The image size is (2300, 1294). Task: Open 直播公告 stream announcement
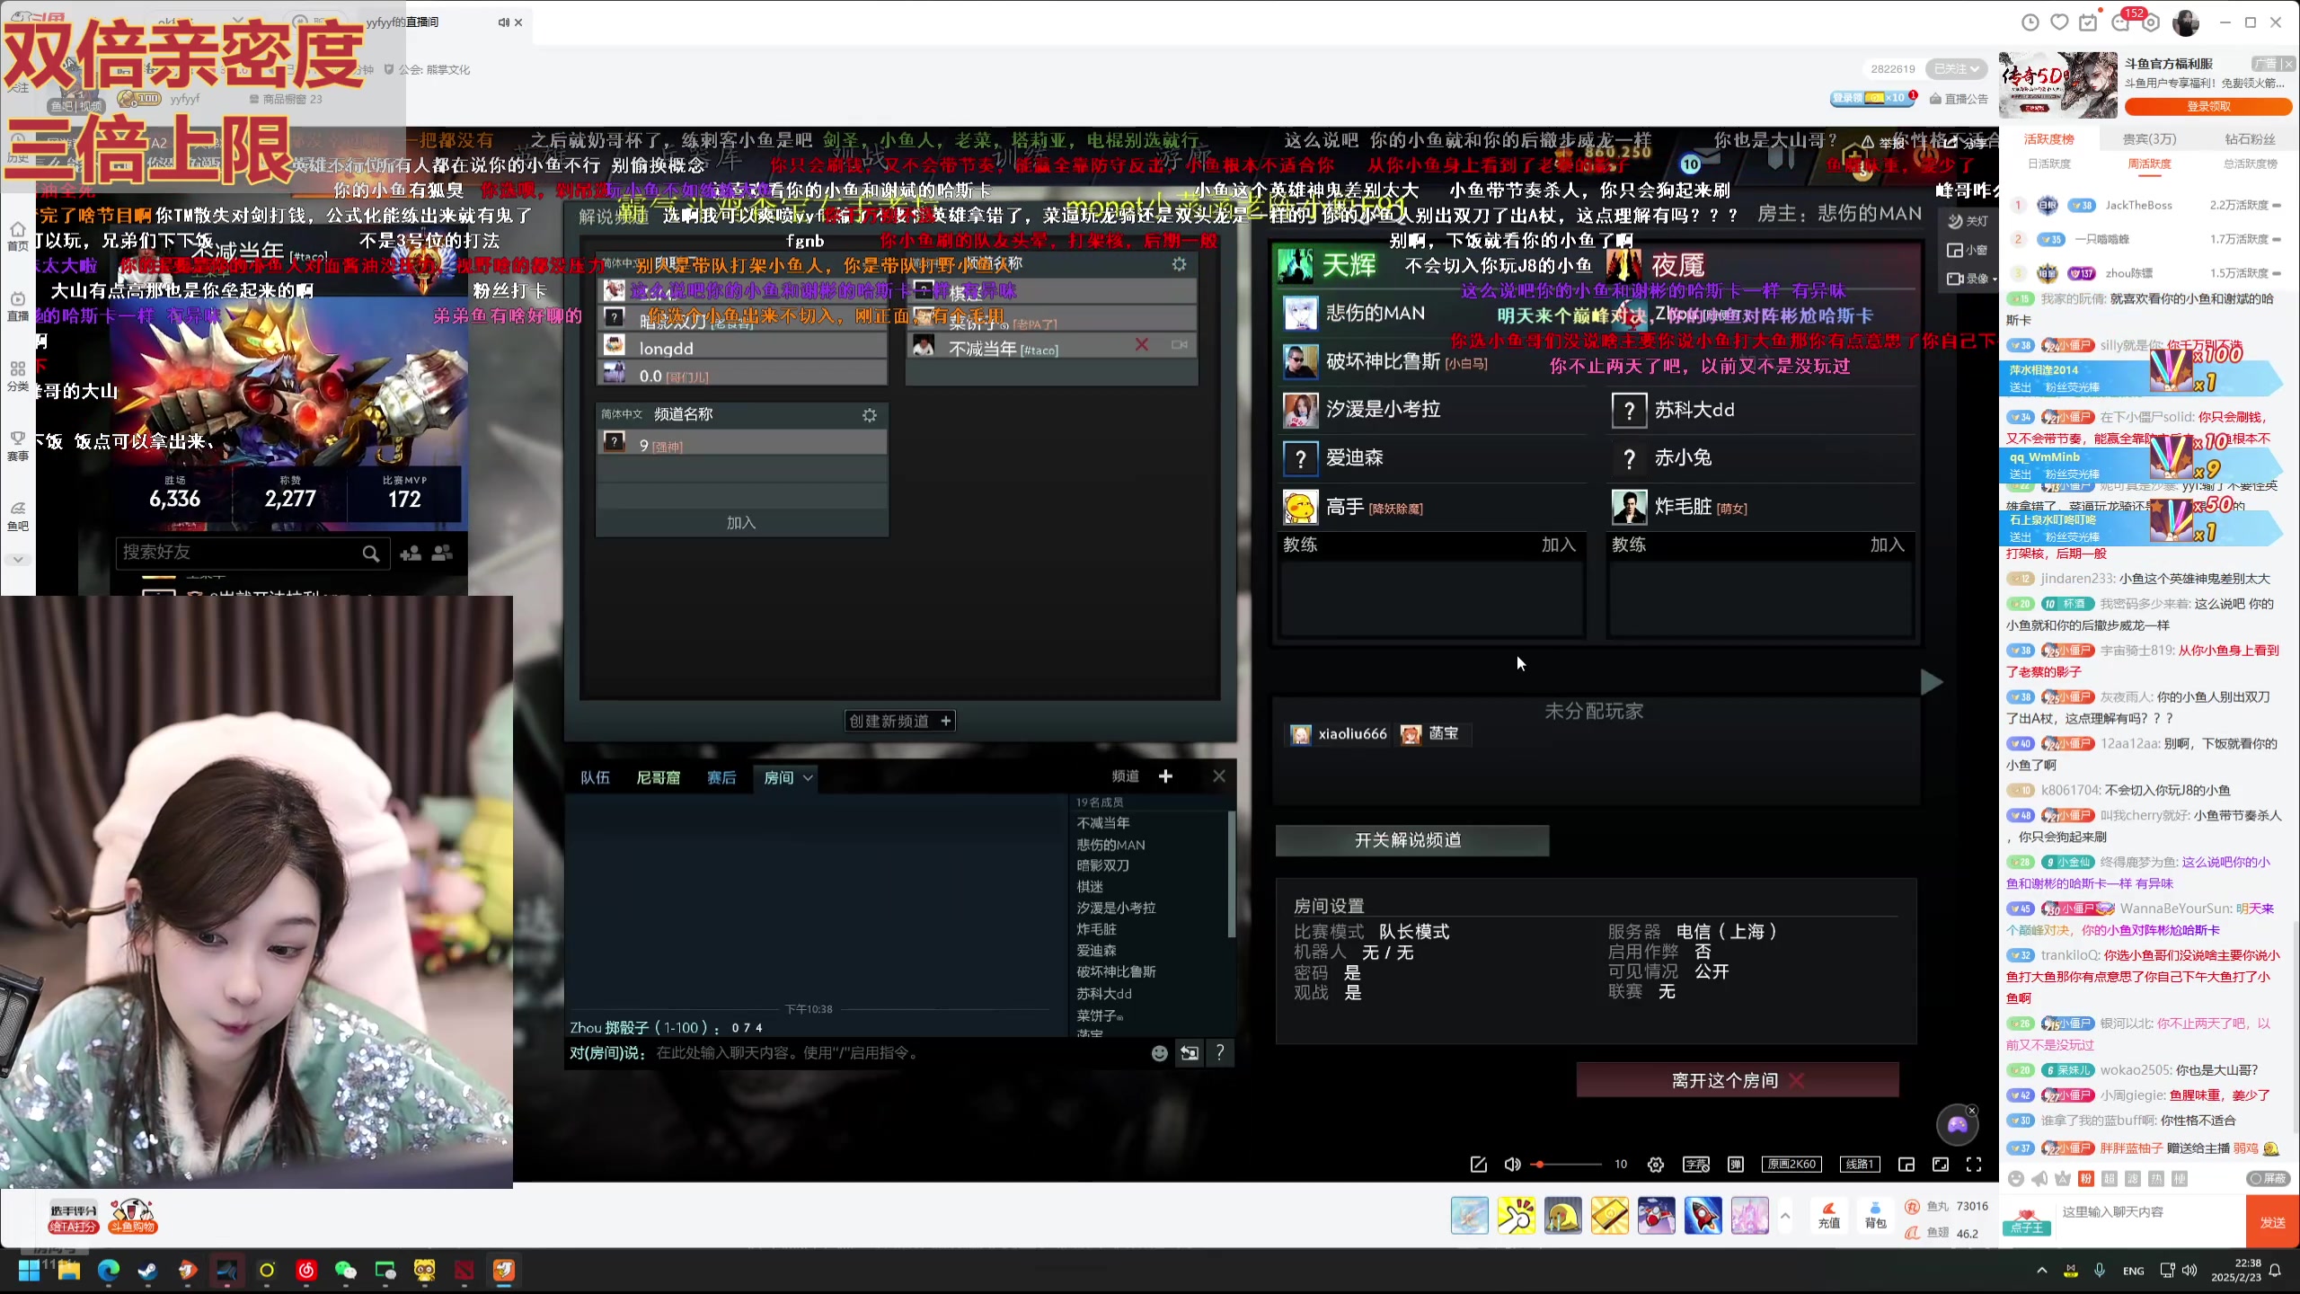(x=1959, y=99)
